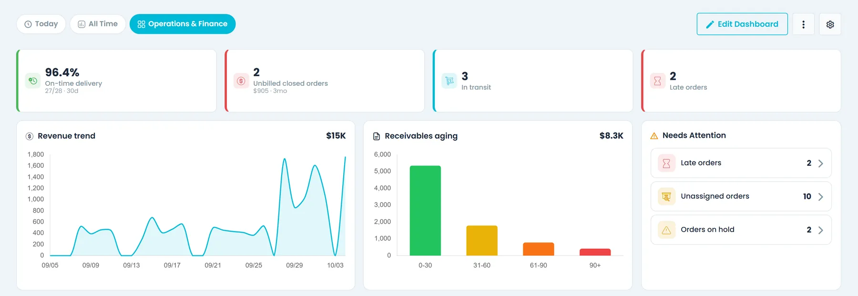
Task: Click the 09/05 date on revenue axis
Action: [50, 265]
